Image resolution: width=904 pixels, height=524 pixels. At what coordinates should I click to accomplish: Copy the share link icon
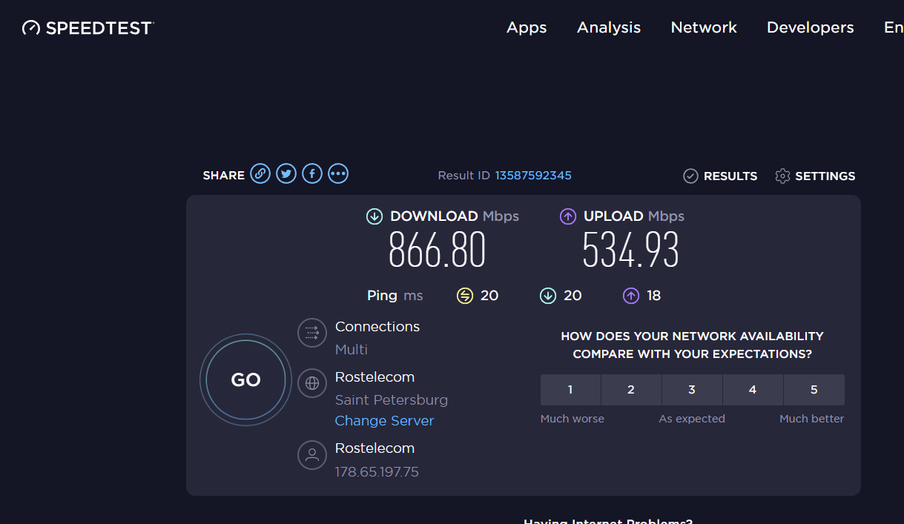(x=260, y=174)
